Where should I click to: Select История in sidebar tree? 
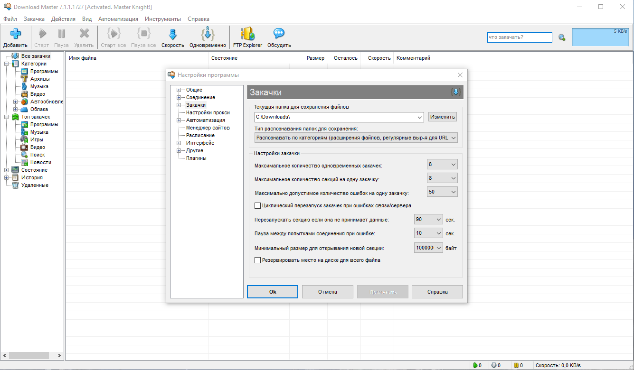[x=32, y=177]
